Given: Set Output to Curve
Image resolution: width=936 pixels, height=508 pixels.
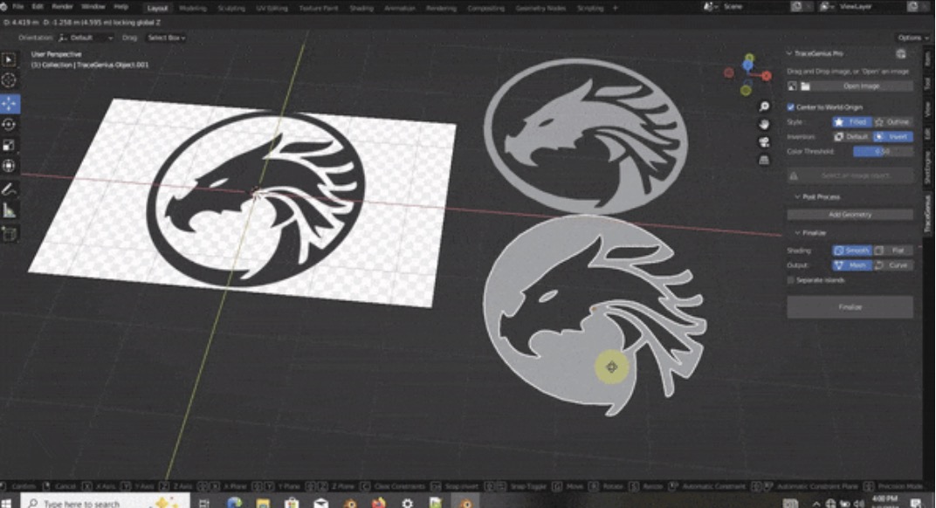Looking at the screenshot, I should coord(892,265).
